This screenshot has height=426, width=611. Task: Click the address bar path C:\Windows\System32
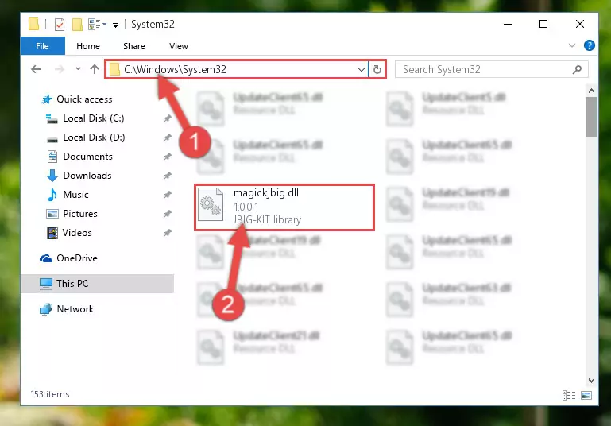[x=175, y=69]
